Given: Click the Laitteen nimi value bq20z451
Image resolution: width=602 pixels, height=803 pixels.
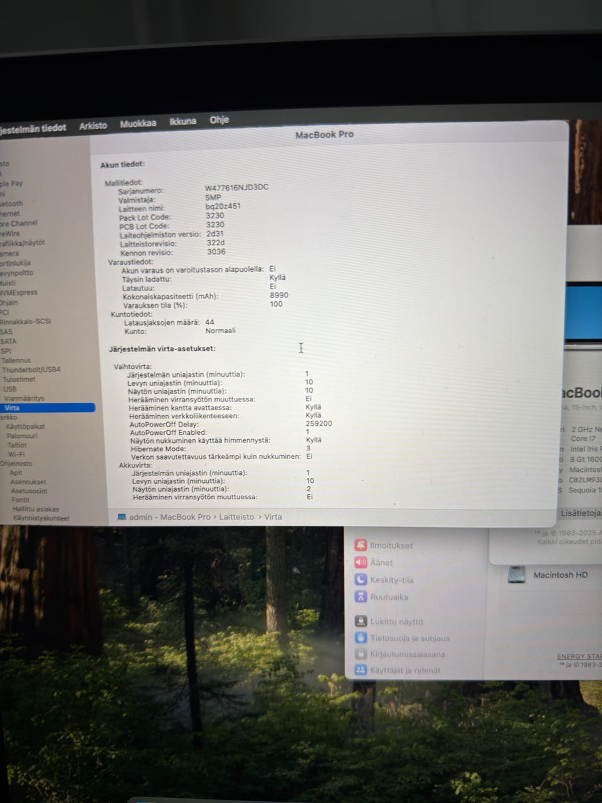Looking at the screenshot, I should click(223, 206).
